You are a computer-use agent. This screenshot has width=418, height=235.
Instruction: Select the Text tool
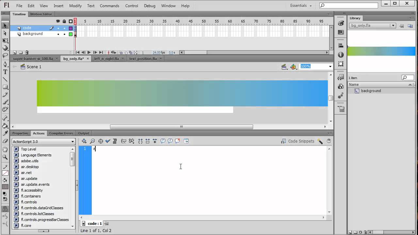click(x=5, y=72)
